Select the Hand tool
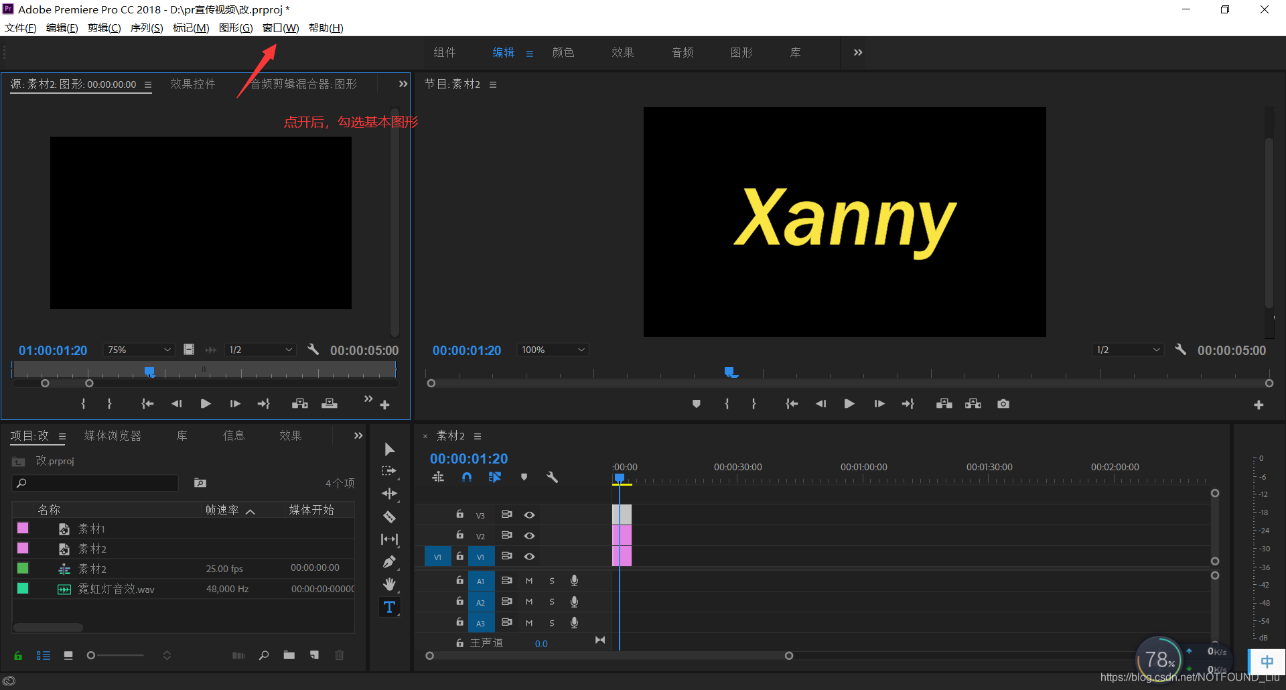The width and height of the screenshot is (1286, 690). [389, 584]
